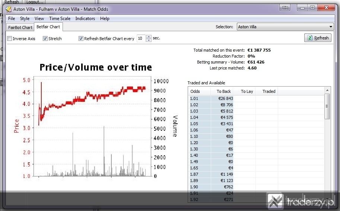
Task: Enable the Inverse Axis checkbox
Action: click(10, 39)
